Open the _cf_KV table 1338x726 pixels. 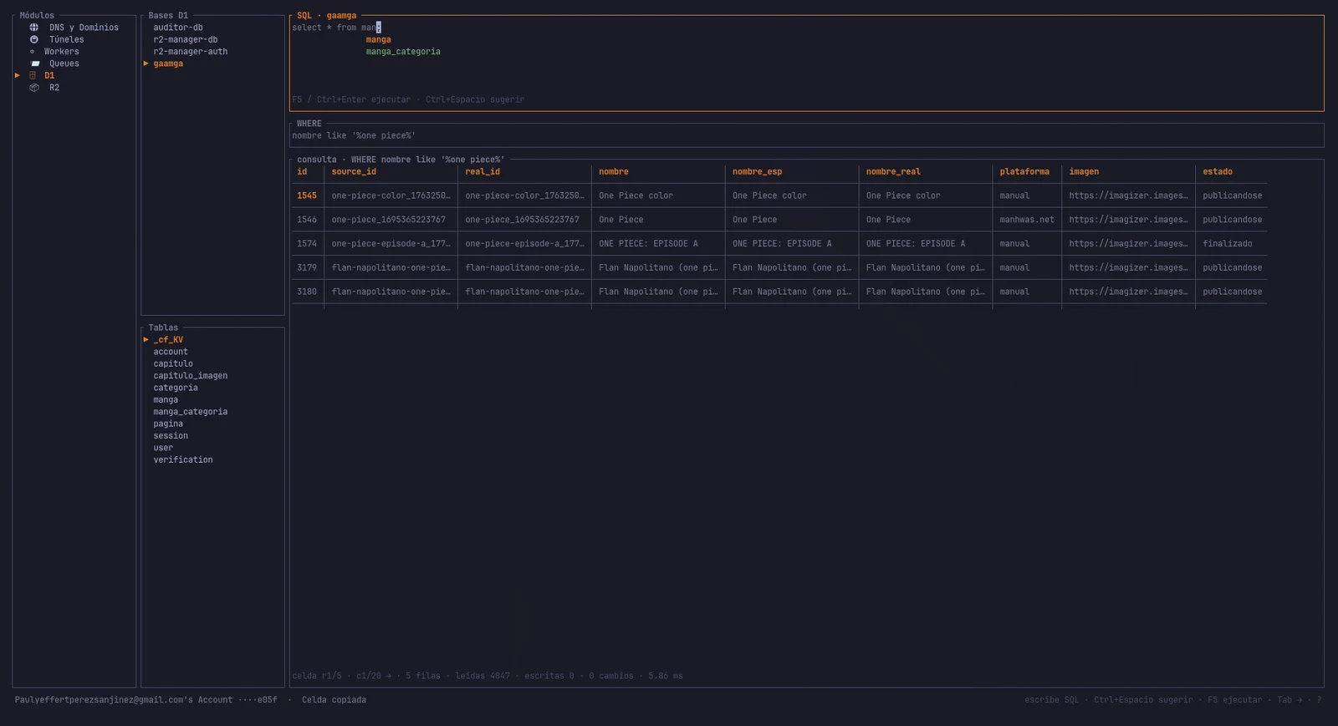click(167, 340)
